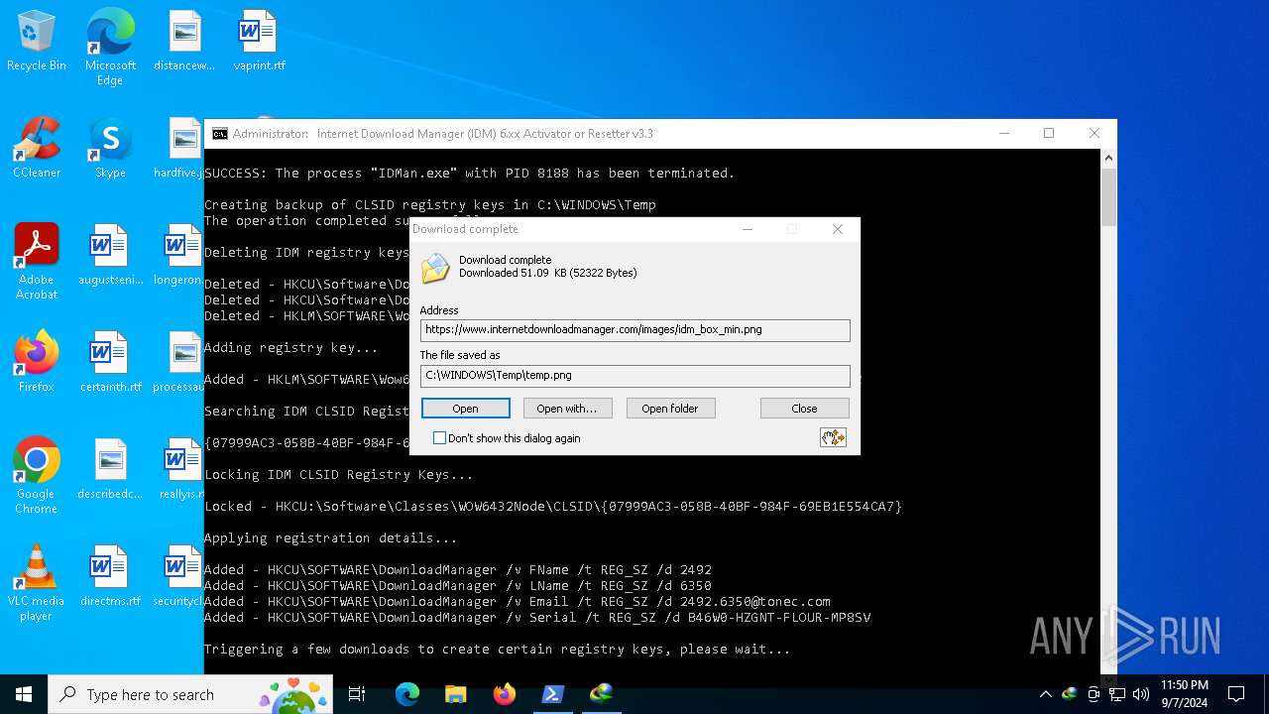
Task: Select vaprint.rtf desktop file
Action: coord(259,42)
